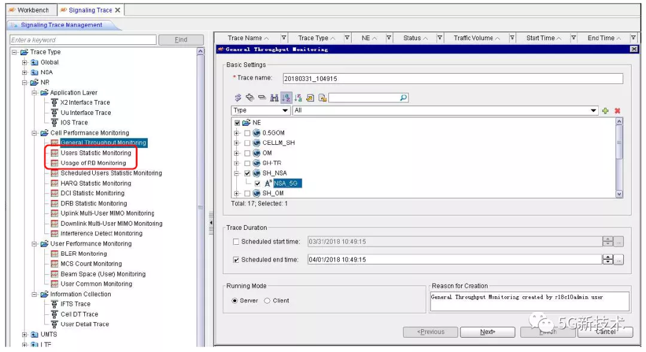This screenshot has height=352, width=646.
Task: Open date picker for Scheduled end time
Action: click(x=618, y=260)
